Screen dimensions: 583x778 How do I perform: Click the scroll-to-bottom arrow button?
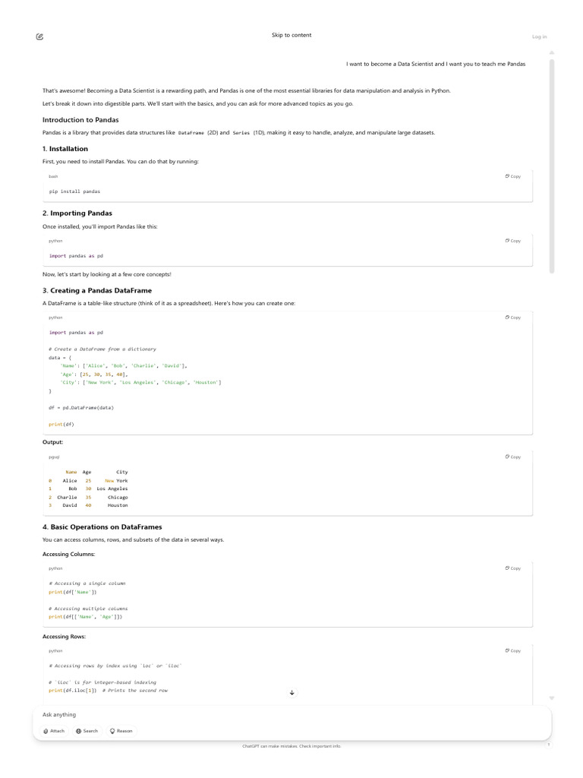tap(292, 692)
